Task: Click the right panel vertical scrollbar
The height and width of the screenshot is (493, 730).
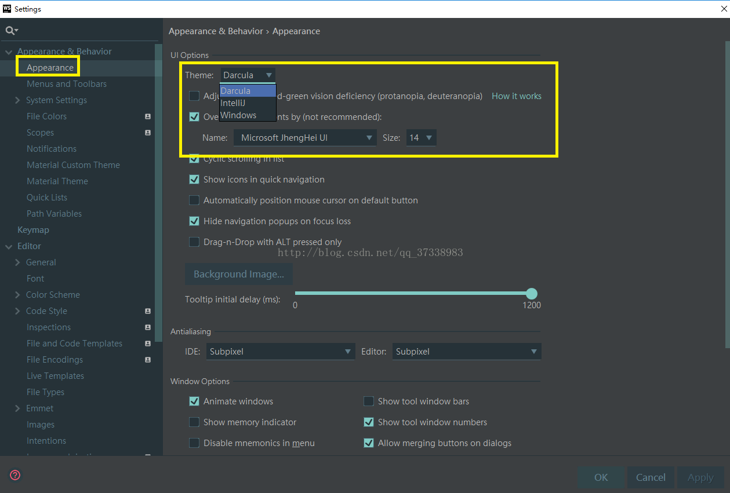Action: [x=727, y=195]
